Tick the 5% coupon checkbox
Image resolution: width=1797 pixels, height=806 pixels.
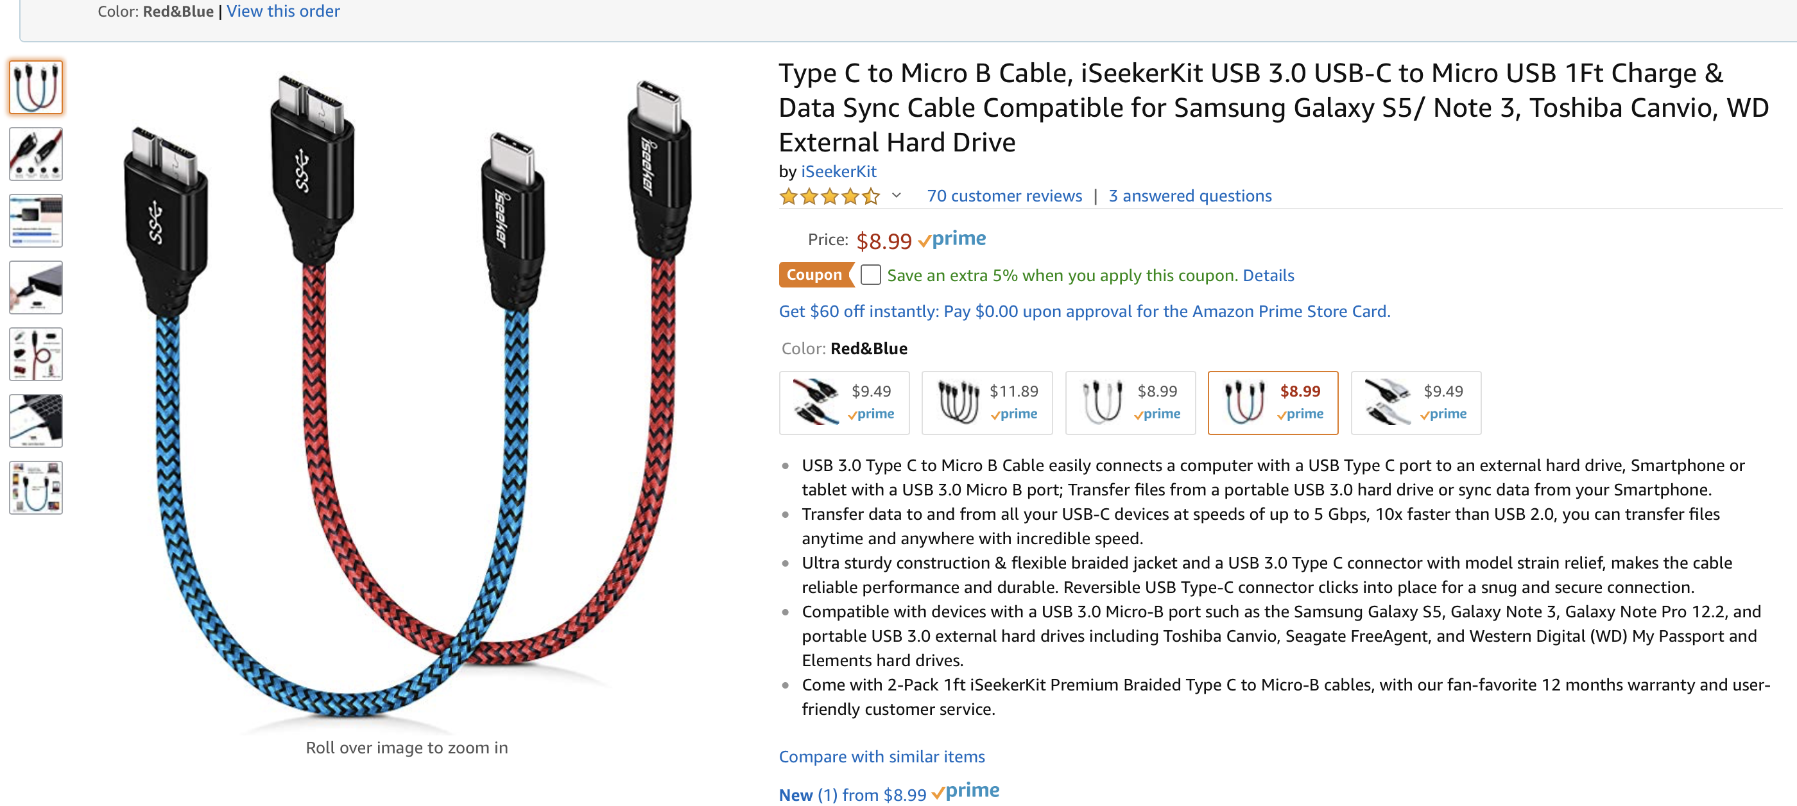(870, 275)
